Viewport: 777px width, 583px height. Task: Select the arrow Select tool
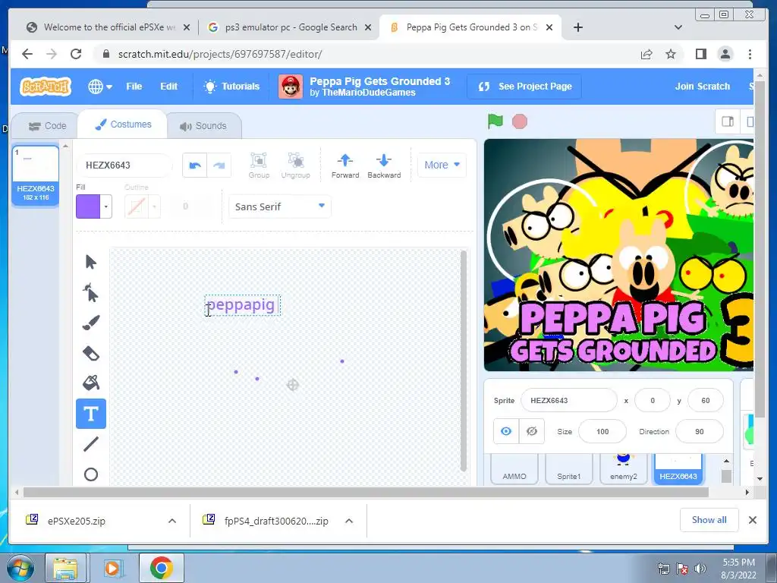click(91, 262)
